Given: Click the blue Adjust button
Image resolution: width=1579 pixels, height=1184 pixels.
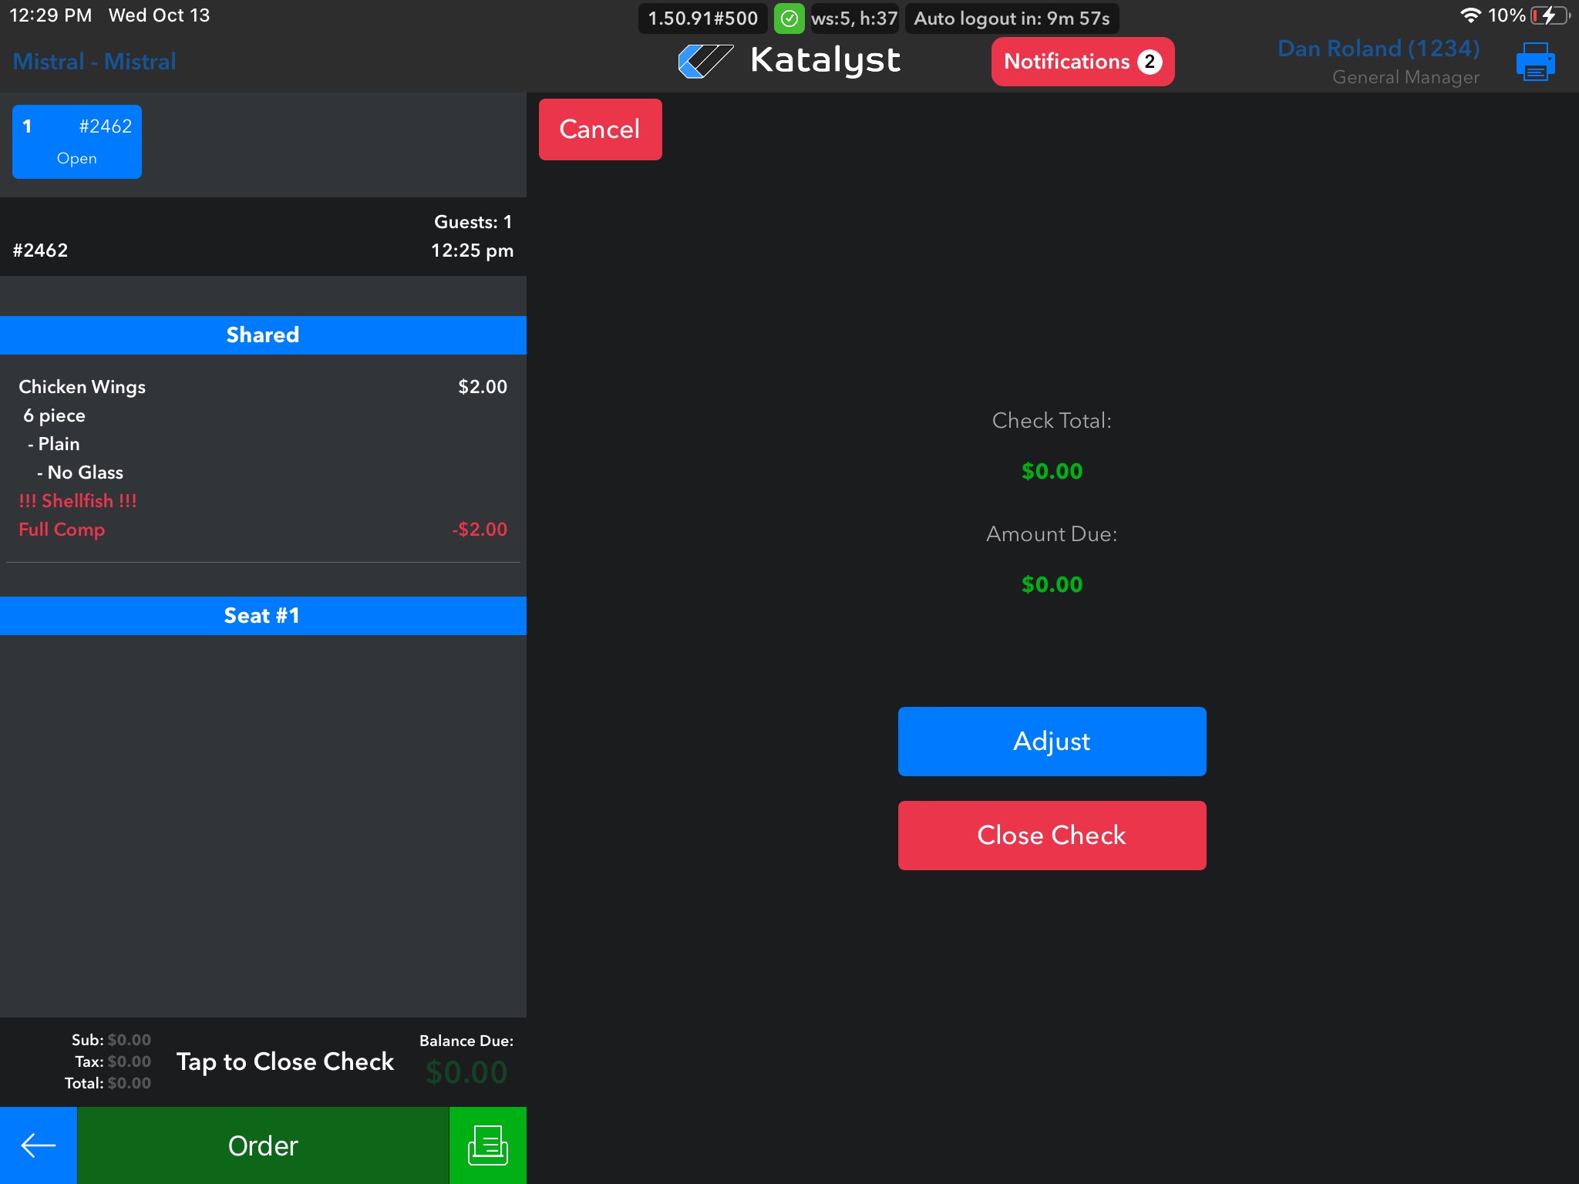Looking at the screenshot, I should tap(1052, 741).
